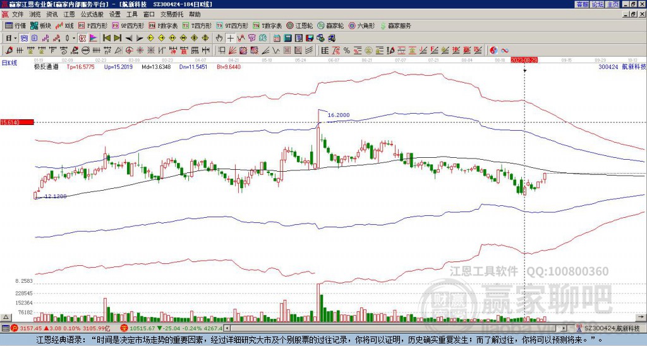Open the T数字表 tool
The image size is (647, 346).
pos(267,26)
